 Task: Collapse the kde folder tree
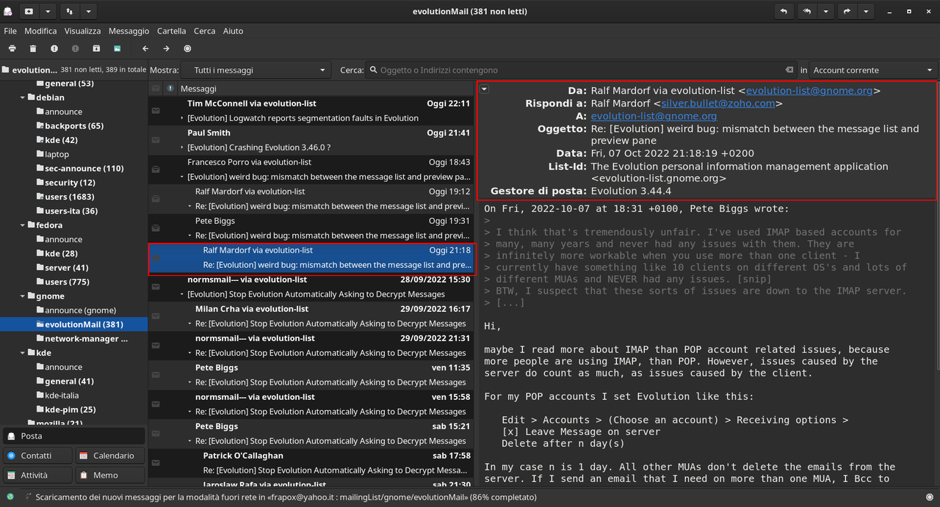click(23, 353)
